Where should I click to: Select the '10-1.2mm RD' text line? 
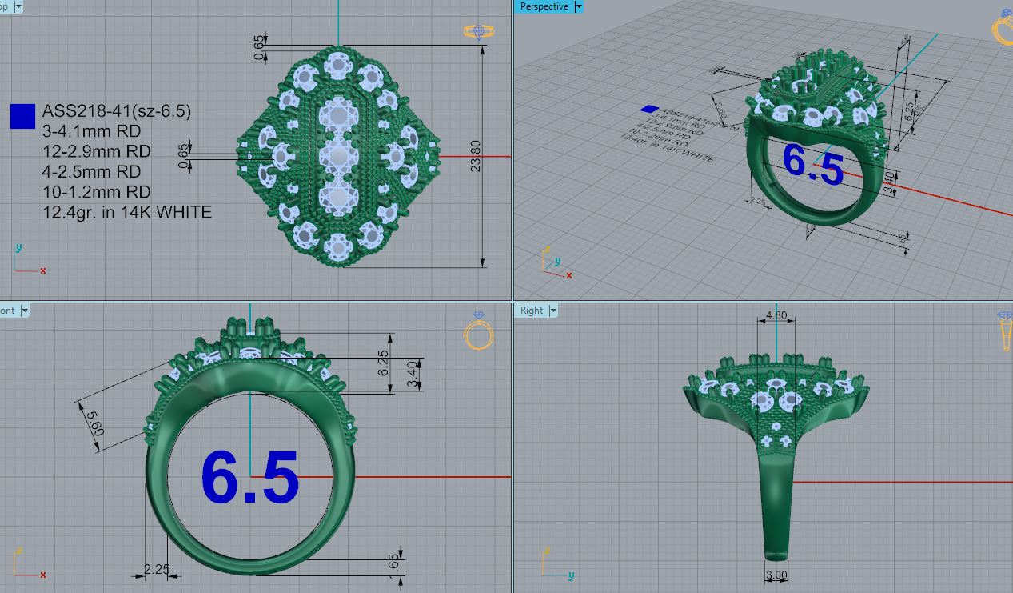point(97,192)
